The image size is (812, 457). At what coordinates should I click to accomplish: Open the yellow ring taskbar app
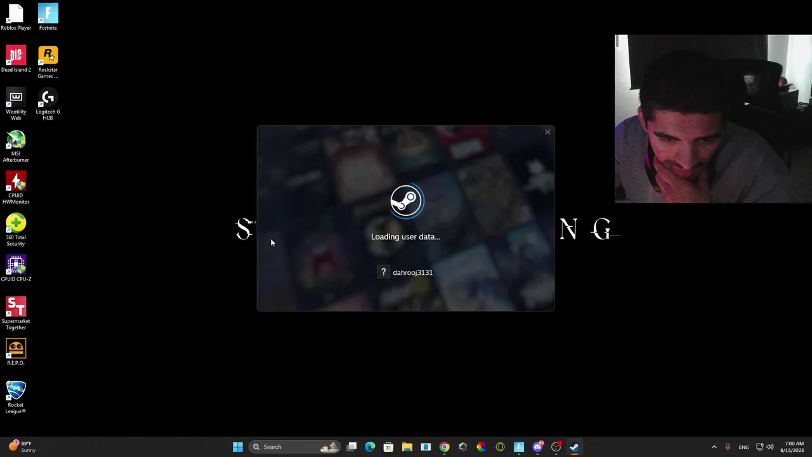(x=501, y=447)
